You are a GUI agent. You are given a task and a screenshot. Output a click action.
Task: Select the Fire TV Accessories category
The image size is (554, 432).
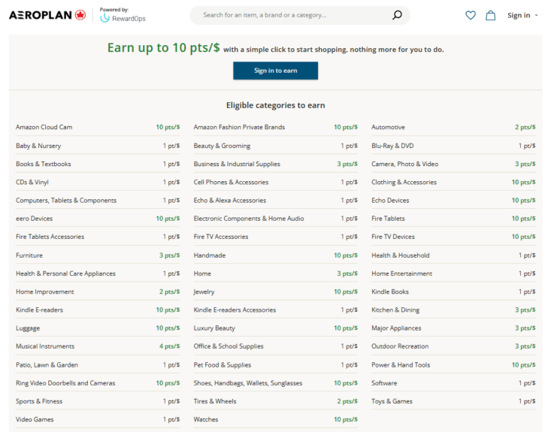click(221, 237)
